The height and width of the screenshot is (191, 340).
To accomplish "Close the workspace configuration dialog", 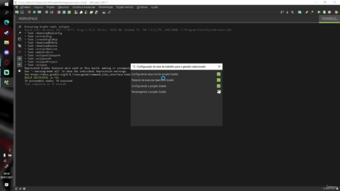I will coord(219,66).
